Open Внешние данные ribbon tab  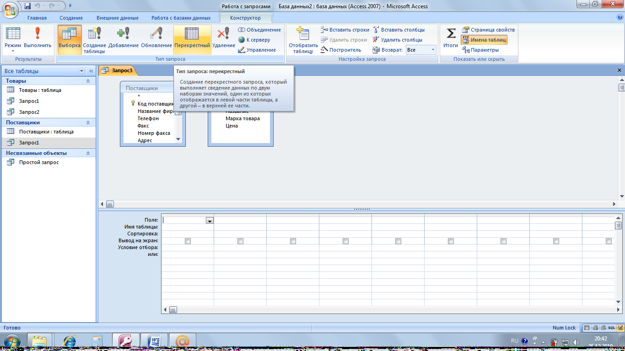click(x=118, y=18)
